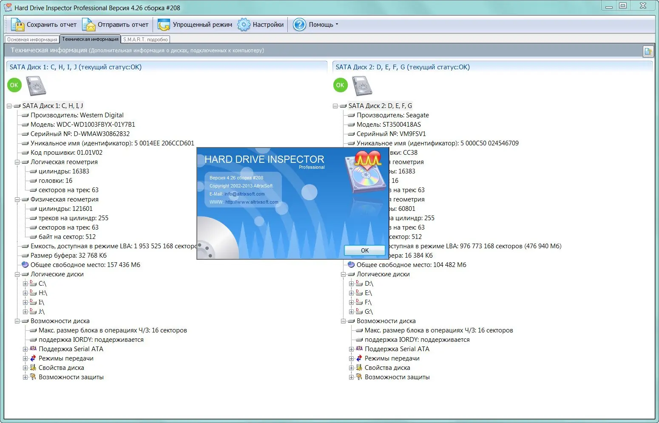Click the Simplified mode toolbar icon
Screen dimensions: 659x423
tap(164, 25)
